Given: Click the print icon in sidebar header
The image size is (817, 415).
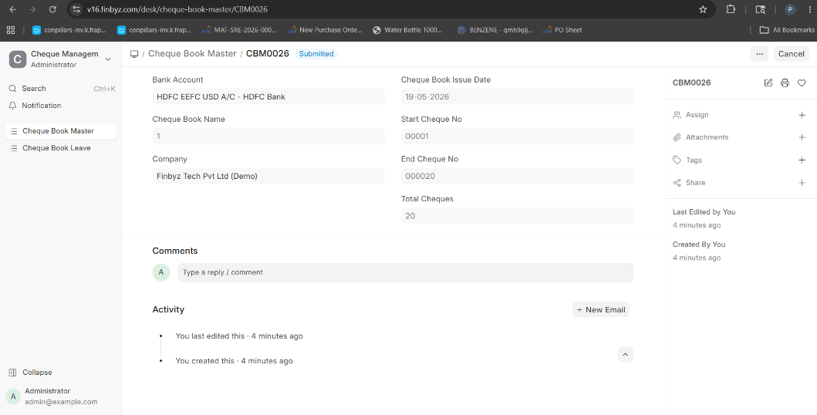Looking at the screenshot, I should [x=785, y=83].
